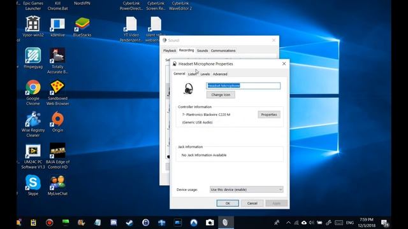Screen dimensions: 408x229
Task: Select the NordVPN desktop label
Action: tap(82, 3)
